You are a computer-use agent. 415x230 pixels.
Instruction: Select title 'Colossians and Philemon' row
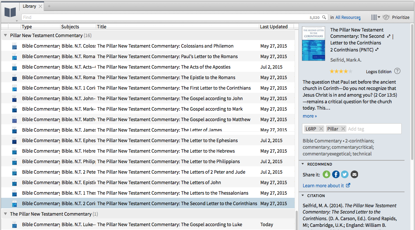point(166,46)
